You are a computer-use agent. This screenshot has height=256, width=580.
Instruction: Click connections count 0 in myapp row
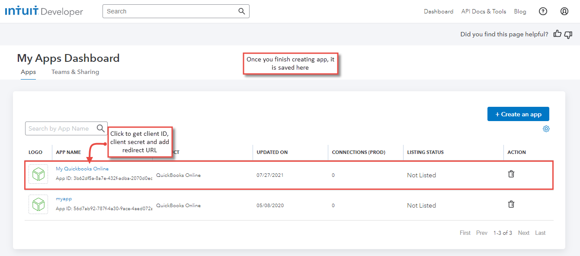[333, 205]
